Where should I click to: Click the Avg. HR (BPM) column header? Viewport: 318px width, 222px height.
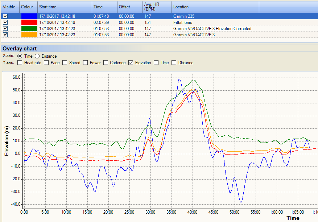(x=156, y=7)
